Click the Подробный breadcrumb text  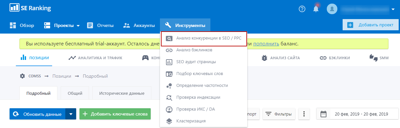coord(95,76)
